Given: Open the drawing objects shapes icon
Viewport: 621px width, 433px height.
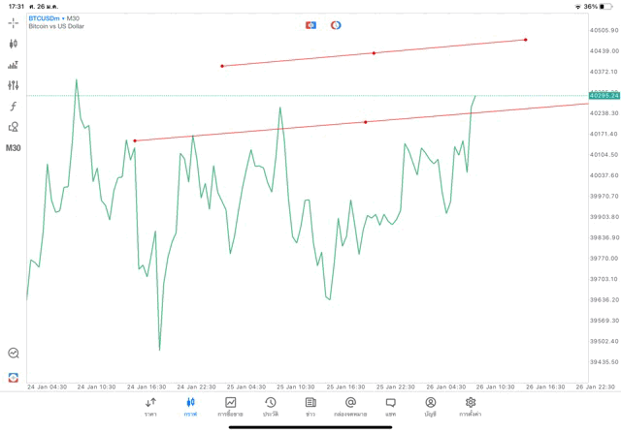Looking at the screenshot, I should (14, 127).
